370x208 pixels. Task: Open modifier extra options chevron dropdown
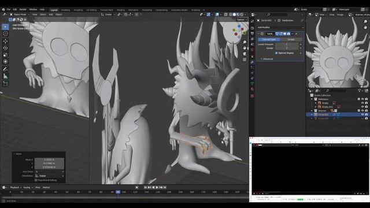(x=293, y=34)
